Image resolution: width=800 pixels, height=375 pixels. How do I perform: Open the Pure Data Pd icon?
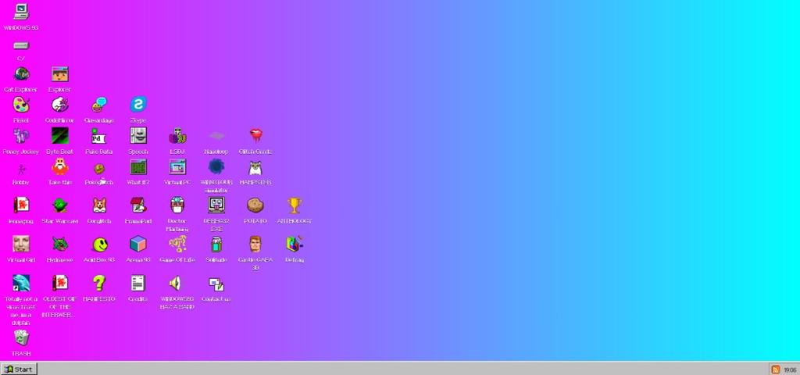[x=99, y=136]
